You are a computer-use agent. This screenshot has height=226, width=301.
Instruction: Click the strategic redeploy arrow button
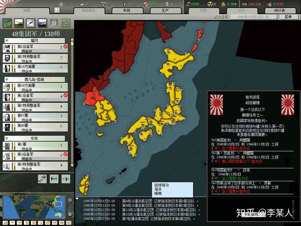coord(42,179)
